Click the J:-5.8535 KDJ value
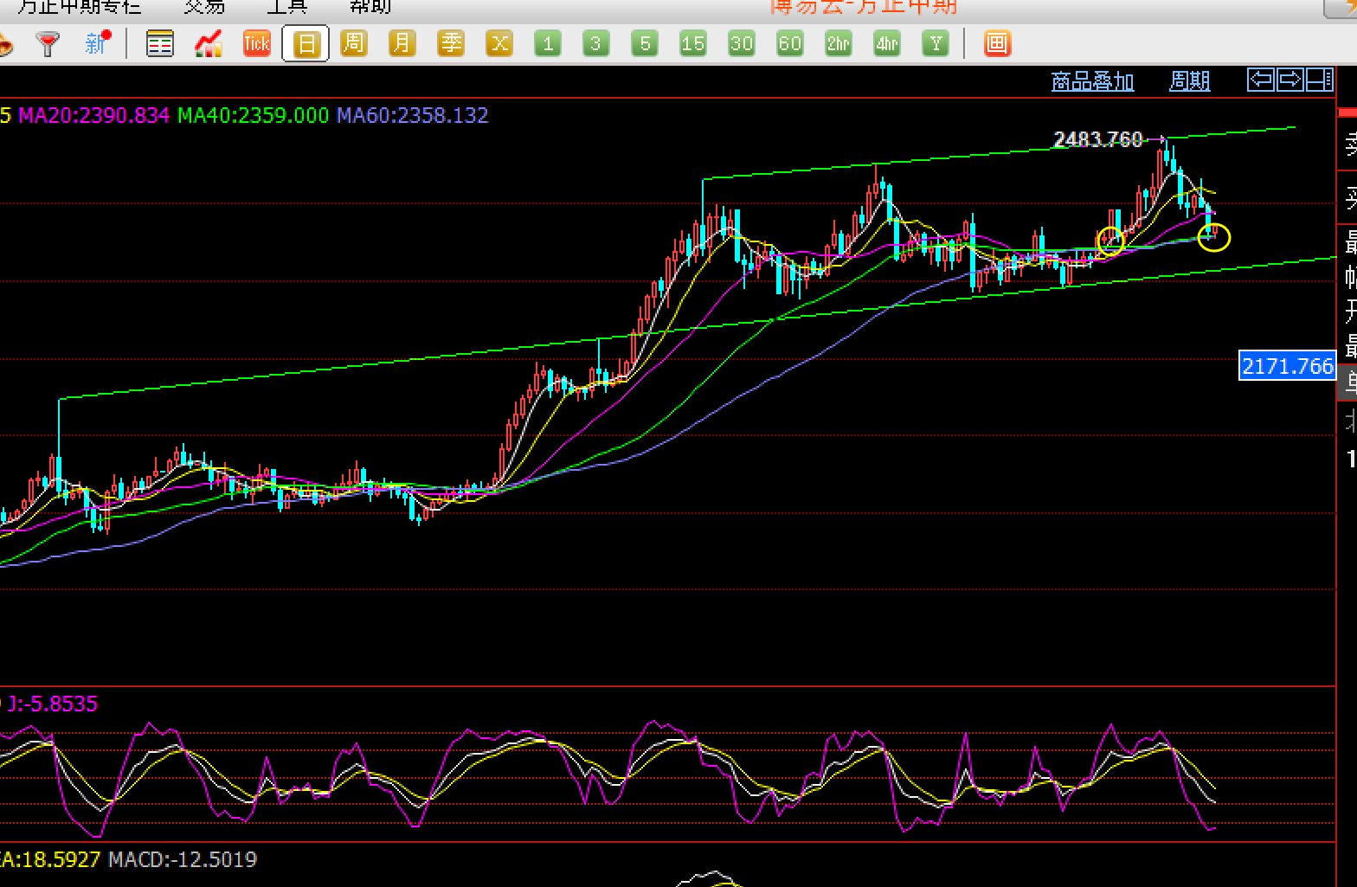This screenshot has width=1357, height=887. tap(53, 704)
